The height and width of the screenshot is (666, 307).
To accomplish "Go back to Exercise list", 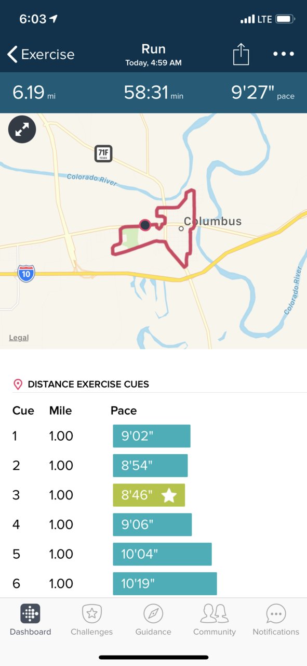I will coord(41,54).
